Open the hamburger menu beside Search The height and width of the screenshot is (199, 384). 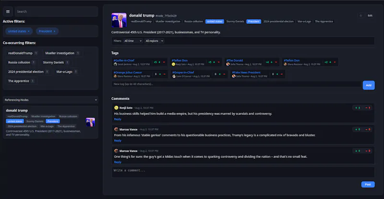tap(8, 11)
